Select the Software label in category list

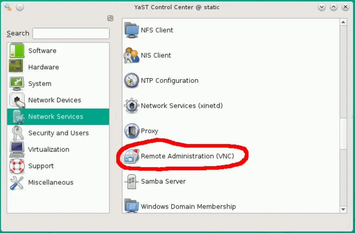click(x=42, y=51)
